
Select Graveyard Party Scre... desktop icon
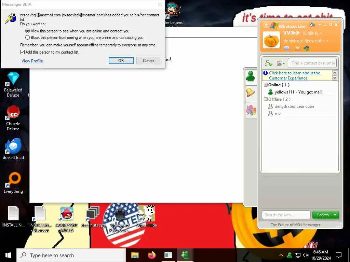(x=120, y=219)
